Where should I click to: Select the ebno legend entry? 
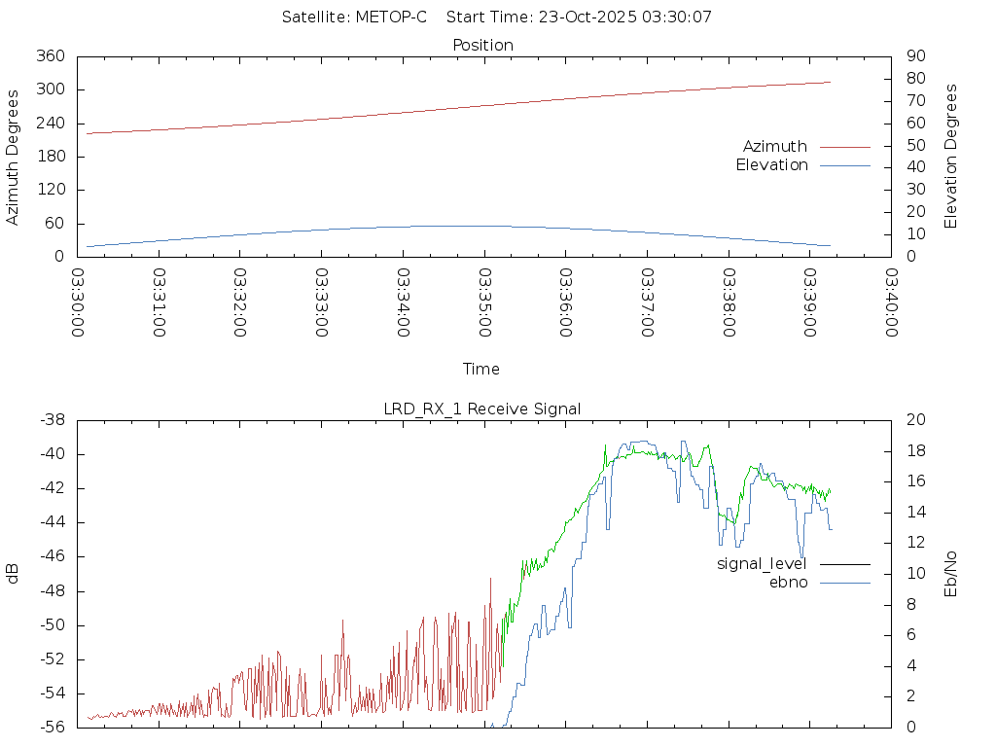788,583
